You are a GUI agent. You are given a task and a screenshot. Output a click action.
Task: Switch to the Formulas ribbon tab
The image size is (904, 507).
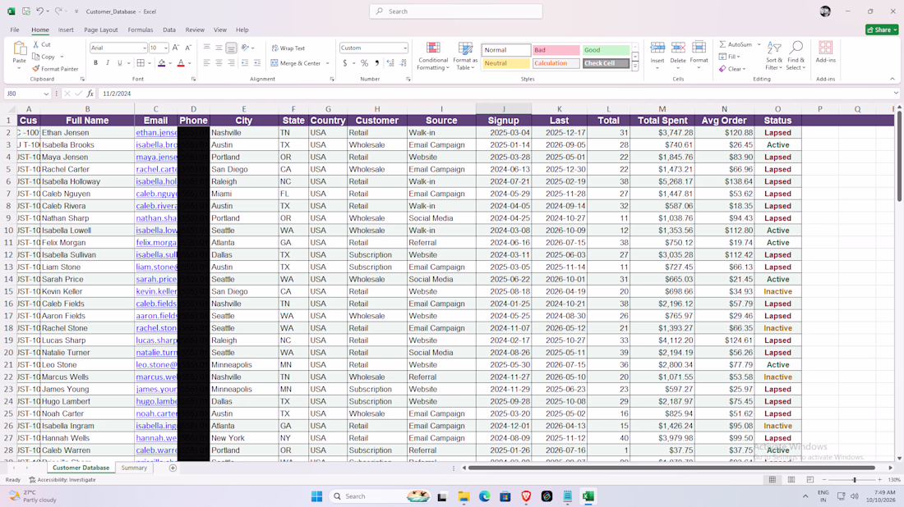(140, 30)
